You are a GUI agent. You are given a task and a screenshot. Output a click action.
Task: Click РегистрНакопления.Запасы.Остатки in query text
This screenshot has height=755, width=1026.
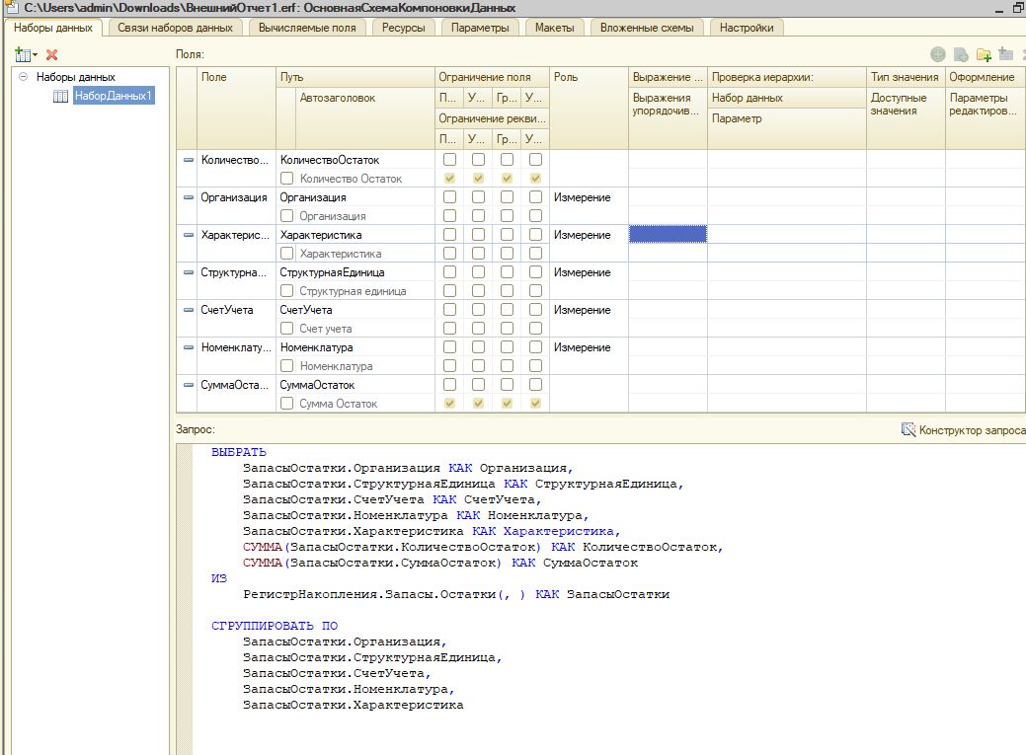pyautogui.click(x=369, y=594)
